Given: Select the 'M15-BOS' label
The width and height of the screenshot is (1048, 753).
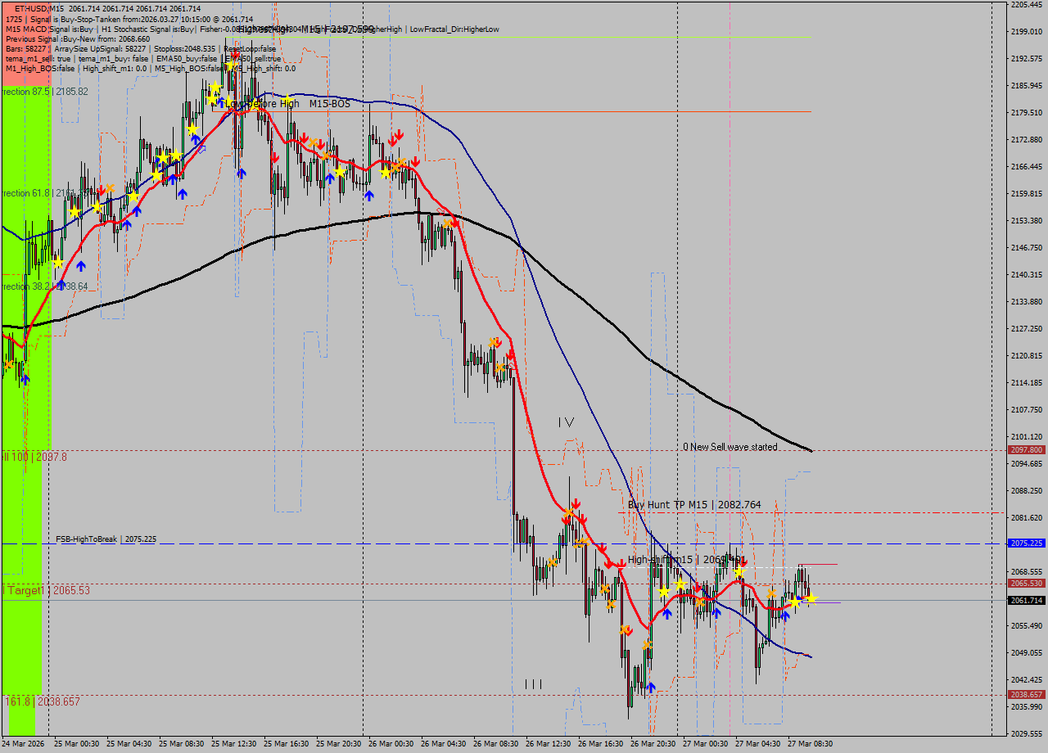Looking at the screenshot, I should [x=329, y=104].
